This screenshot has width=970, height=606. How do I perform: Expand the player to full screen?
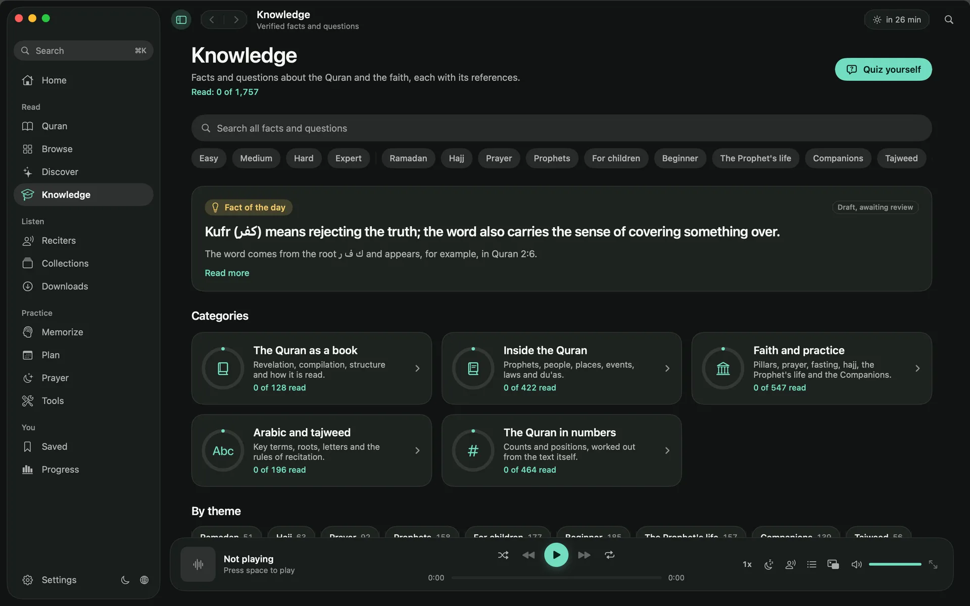pyautogui.click(x=933, y=565)
